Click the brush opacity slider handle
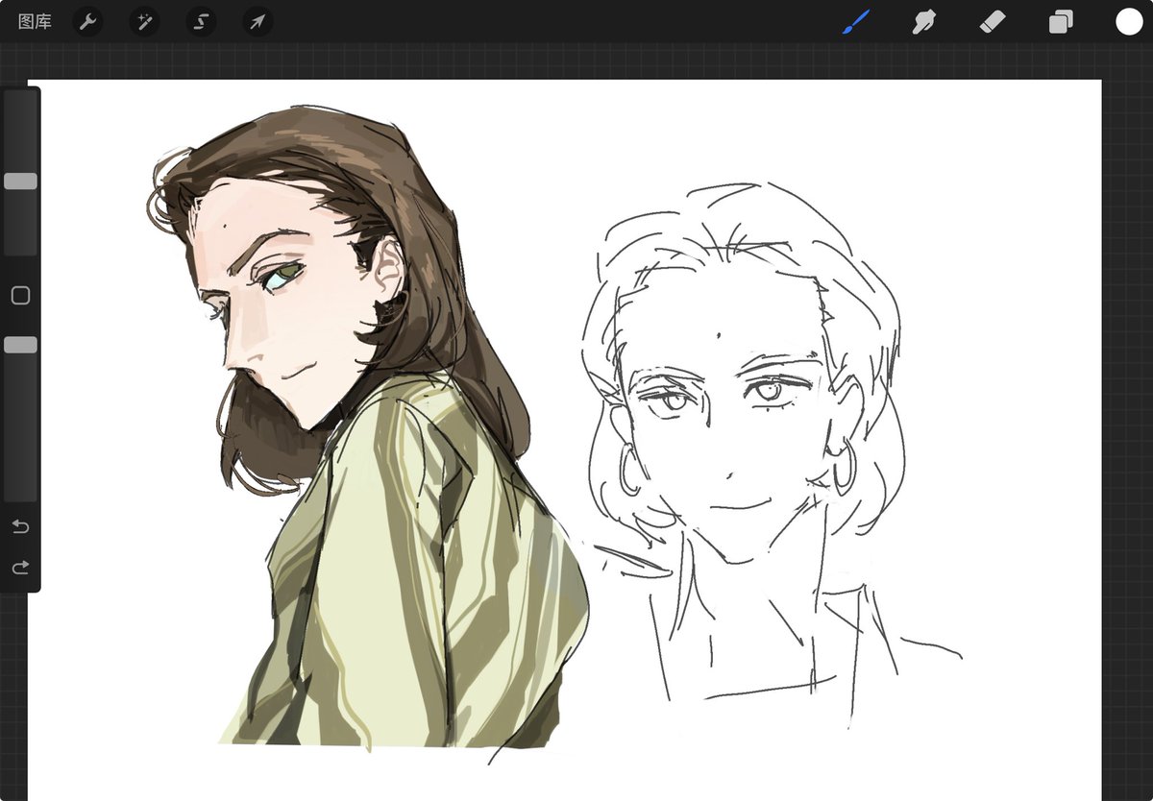This screenshot has width=1153, height=801. click(x=20, y=345)
